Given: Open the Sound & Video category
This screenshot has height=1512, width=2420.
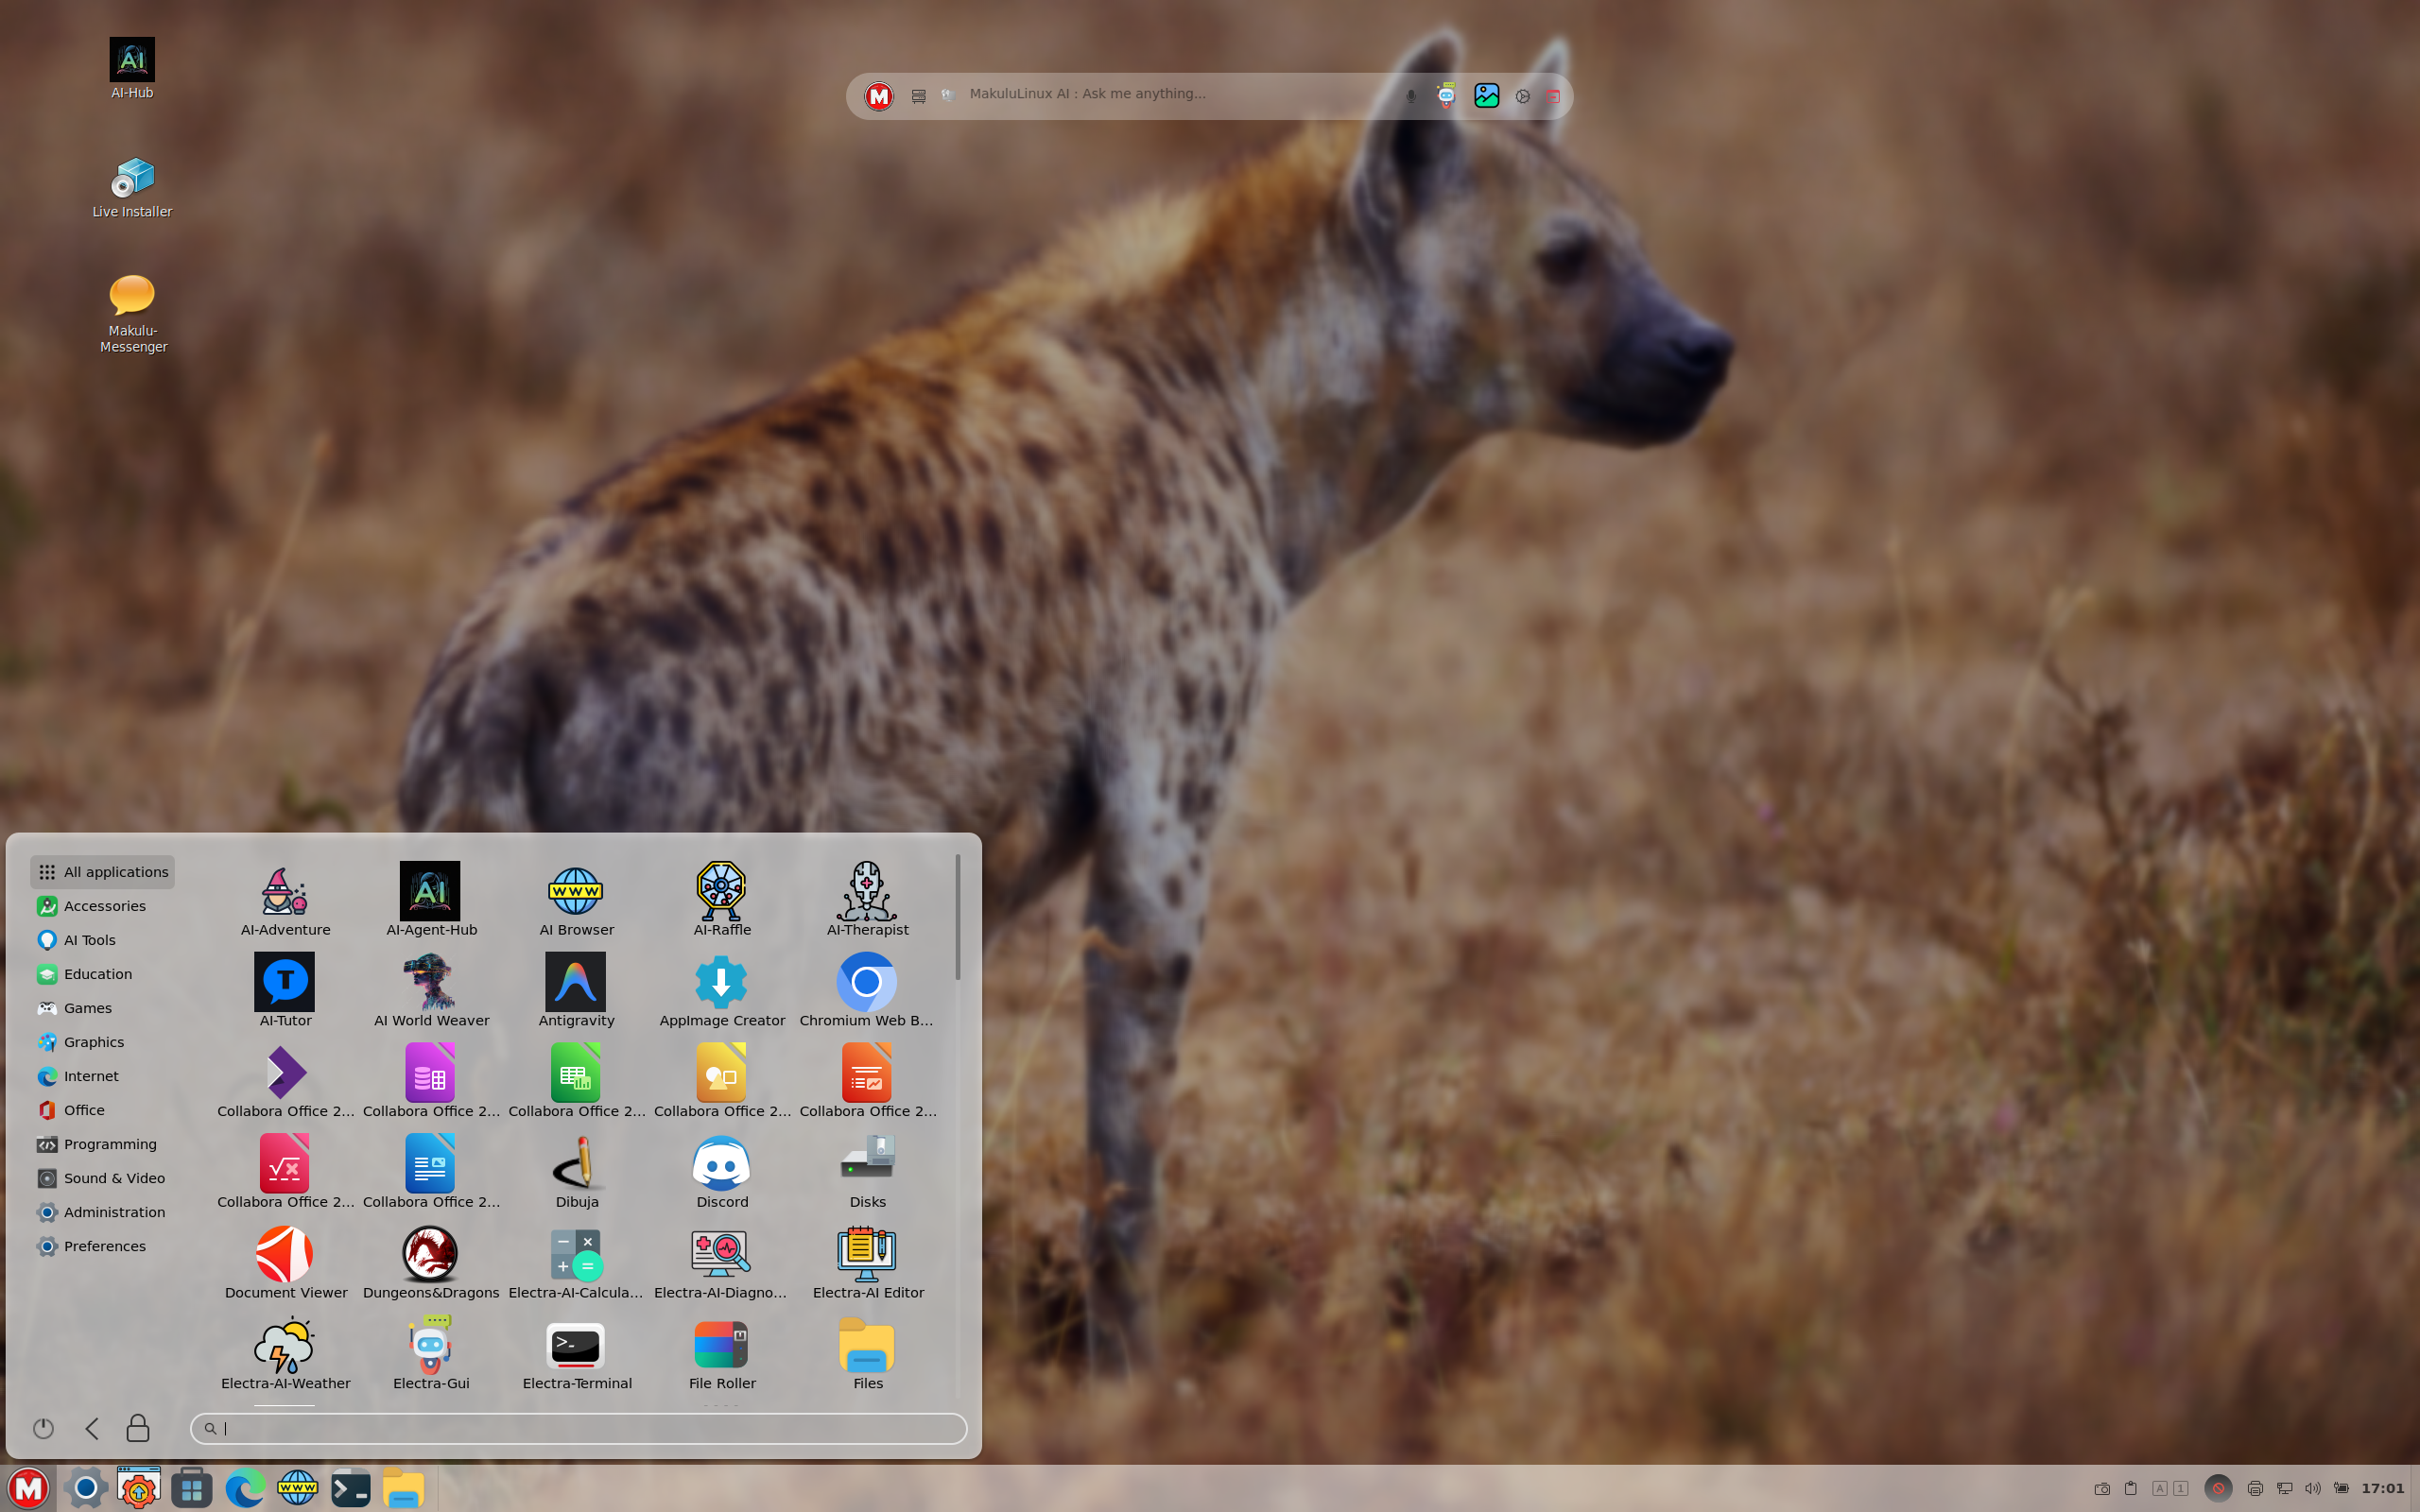Looking at the screenshot, I should tap(102, 1178).
